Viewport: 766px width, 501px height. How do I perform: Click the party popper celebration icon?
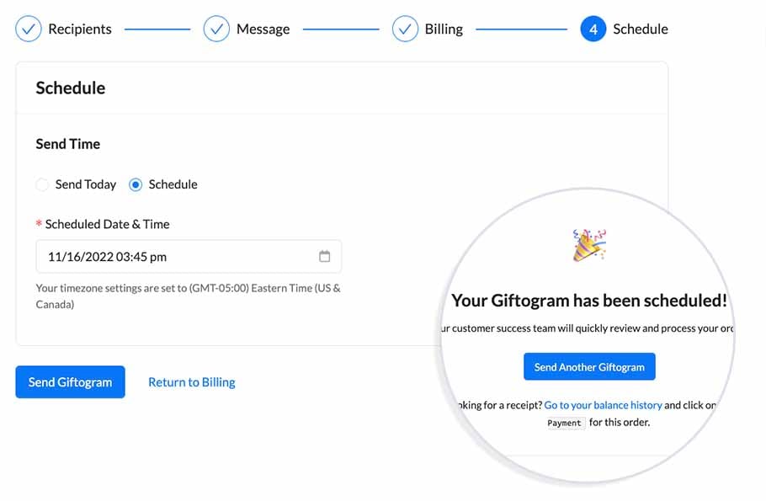[589, 244]
